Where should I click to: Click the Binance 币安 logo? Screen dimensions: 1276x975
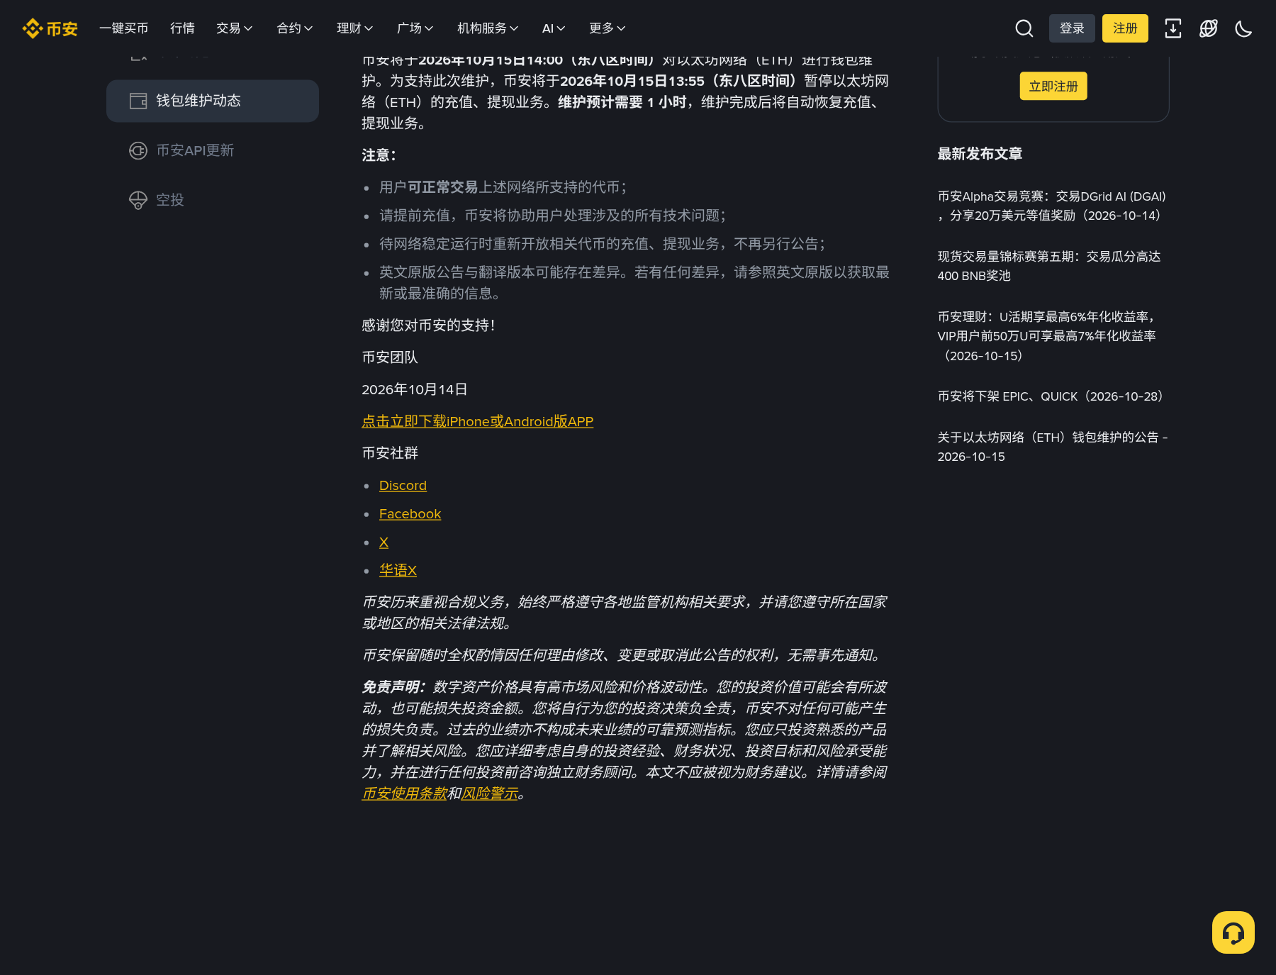[50, 28]
